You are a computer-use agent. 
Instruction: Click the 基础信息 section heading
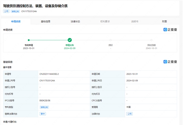pyautogui.click(x=8, y=62)
